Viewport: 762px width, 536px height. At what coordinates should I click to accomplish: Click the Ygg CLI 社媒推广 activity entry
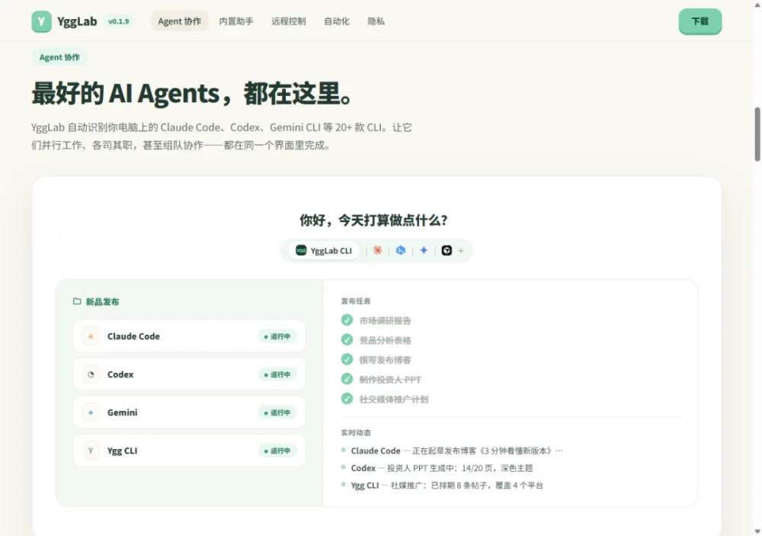[x=442, y=486]
